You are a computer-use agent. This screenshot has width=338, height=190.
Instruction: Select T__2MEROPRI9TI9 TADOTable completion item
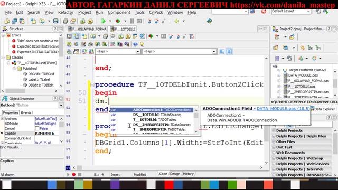click(x=152, y=129)
